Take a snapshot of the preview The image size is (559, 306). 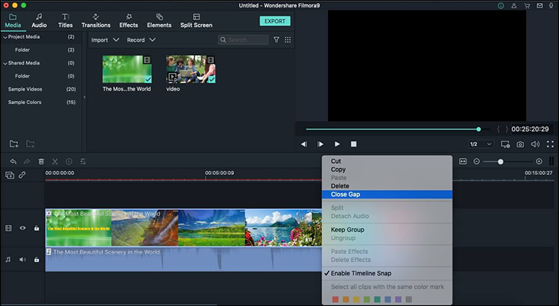click(520, 144)
